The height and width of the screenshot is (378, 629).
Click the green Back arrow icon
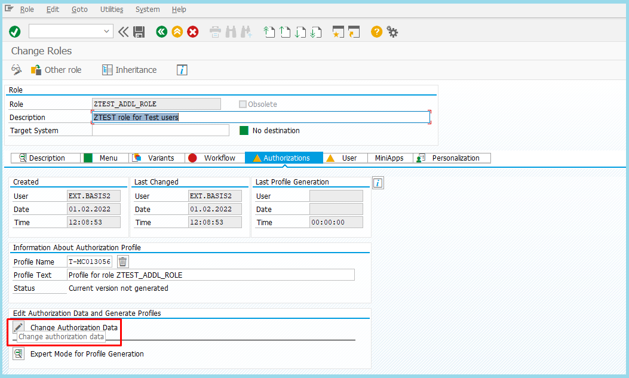tap(161, 32)
